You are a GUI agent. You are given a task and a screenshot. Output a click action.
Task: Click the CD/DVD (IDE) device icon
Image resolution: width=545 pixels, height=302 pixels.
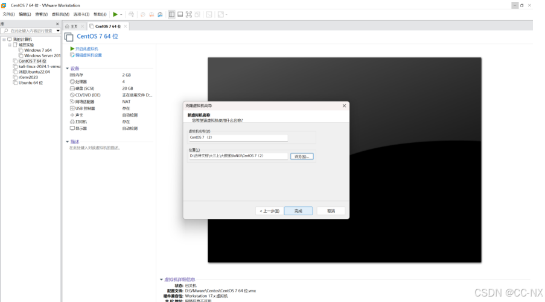coord(72,95)
